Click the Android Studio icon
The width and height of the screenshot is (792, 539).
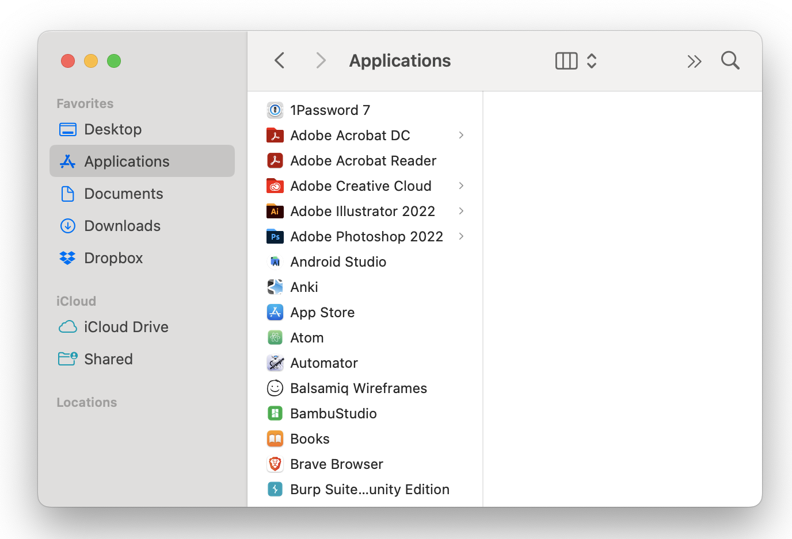[275, 261]
